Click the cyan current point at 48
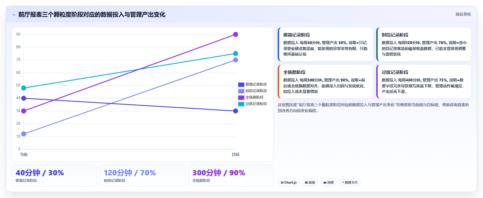 (x=24, y=88)
